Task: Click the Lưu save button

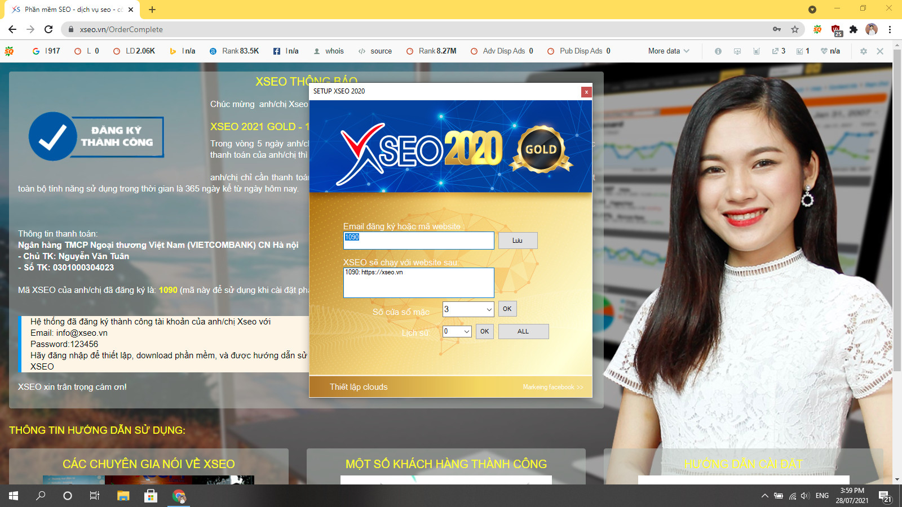Action: [x=518, y=241]
